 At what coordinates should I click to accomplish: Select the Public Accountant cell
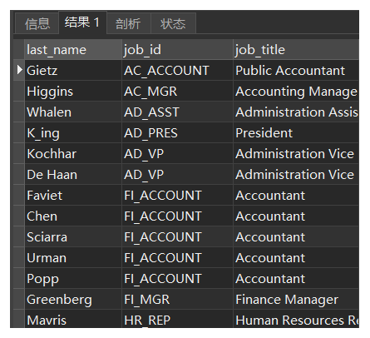[296, 70]
